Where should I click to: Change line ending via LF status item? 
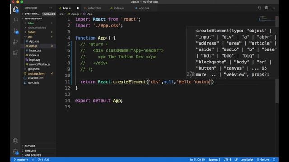(236, 160)
